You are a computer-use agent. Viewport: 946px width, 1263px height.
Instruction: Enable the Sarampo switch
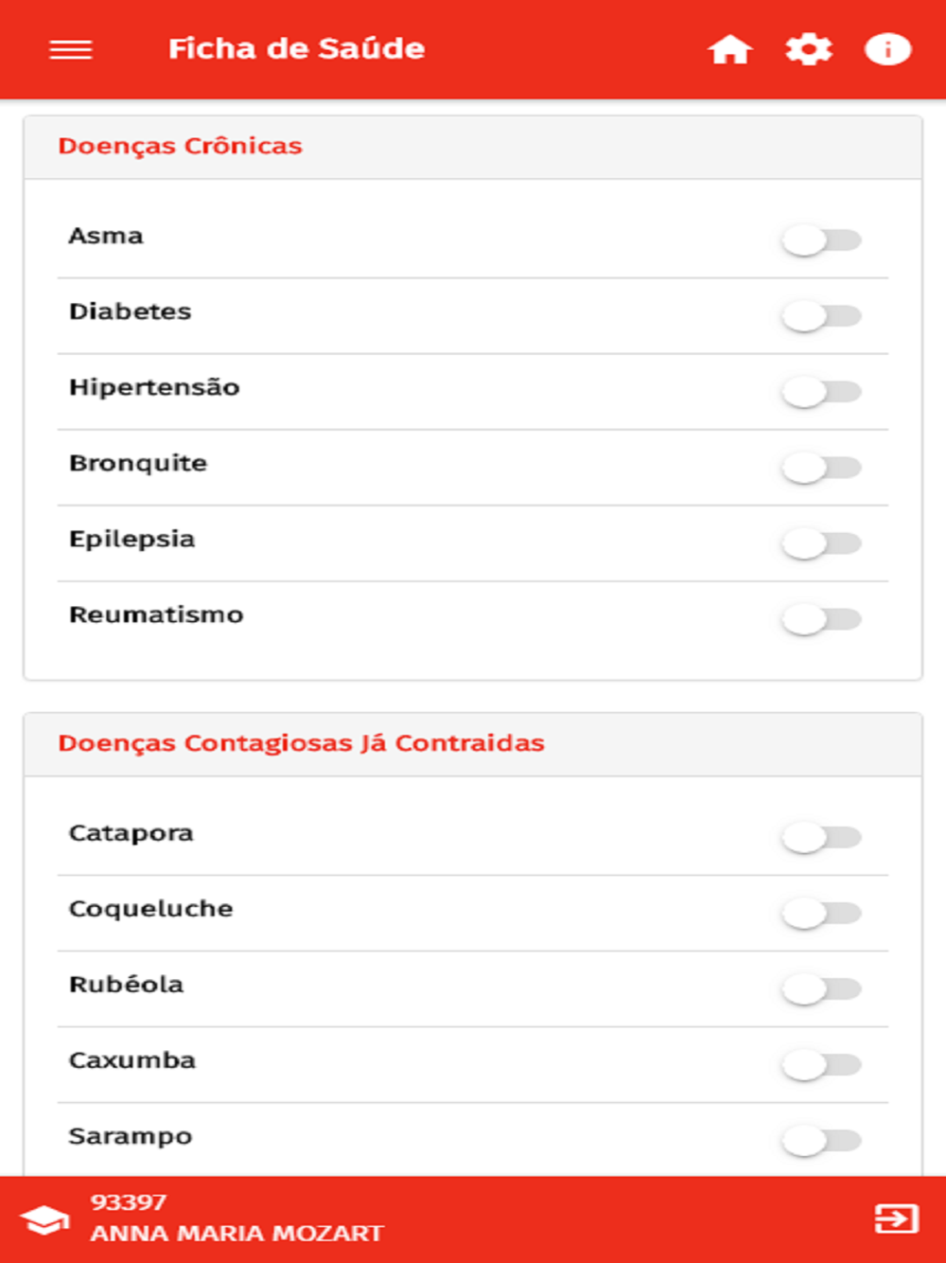pos(821,1141)
